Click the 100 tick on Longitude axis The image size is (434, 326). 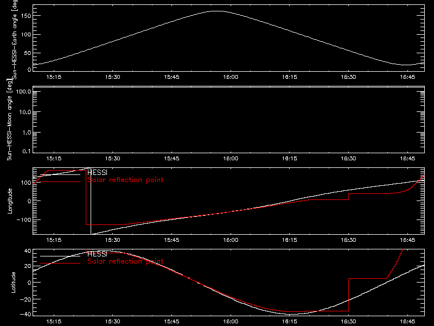pos(26,183)
